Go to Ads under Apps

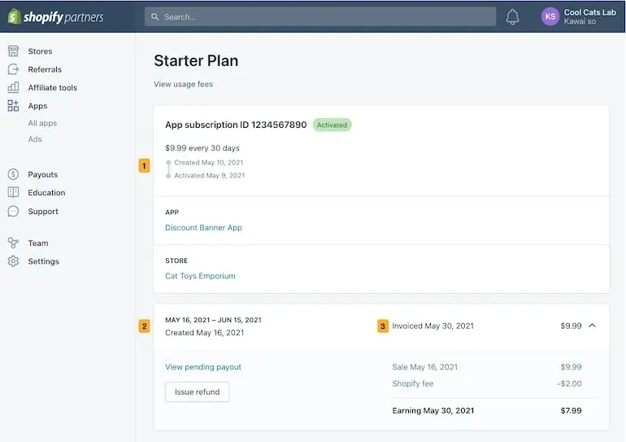(35, 139)
